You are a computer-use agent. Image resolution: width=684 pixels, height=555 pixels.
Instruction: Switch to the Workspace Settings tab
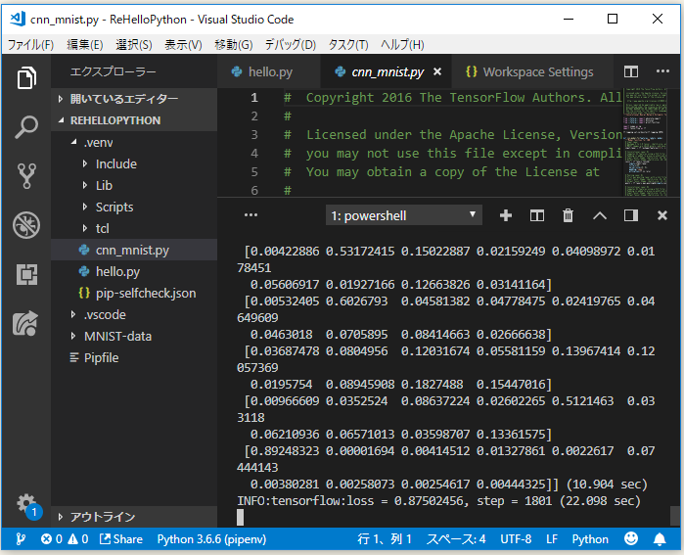click(x=530, y=71)
